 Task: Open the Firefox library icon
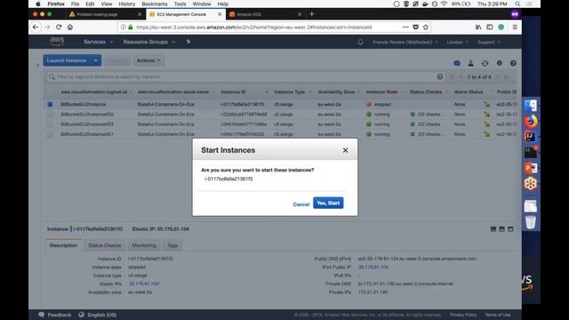click(478, 27)
